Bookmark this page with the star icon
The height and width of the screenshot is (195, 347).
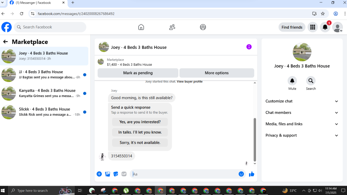click(x=323, y=14)
